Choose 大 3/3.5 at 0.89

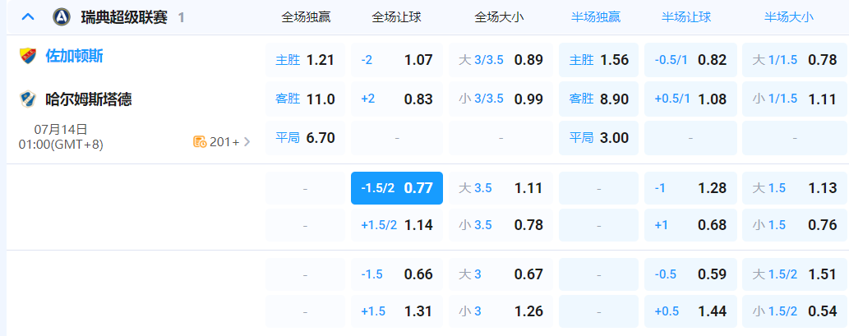[x=501, y=59]
